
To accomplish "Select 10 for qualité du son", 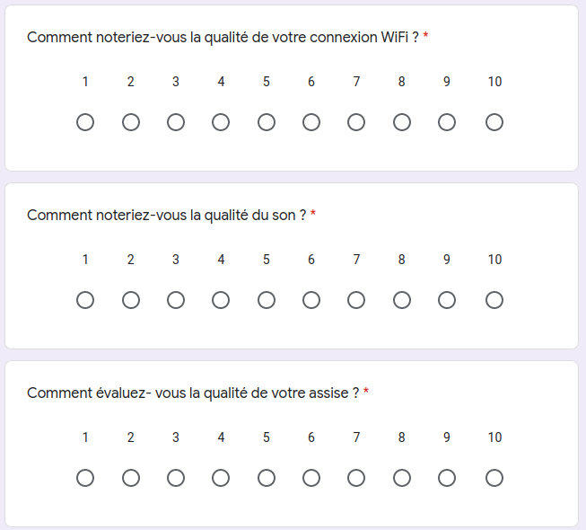I will (494, 300).
